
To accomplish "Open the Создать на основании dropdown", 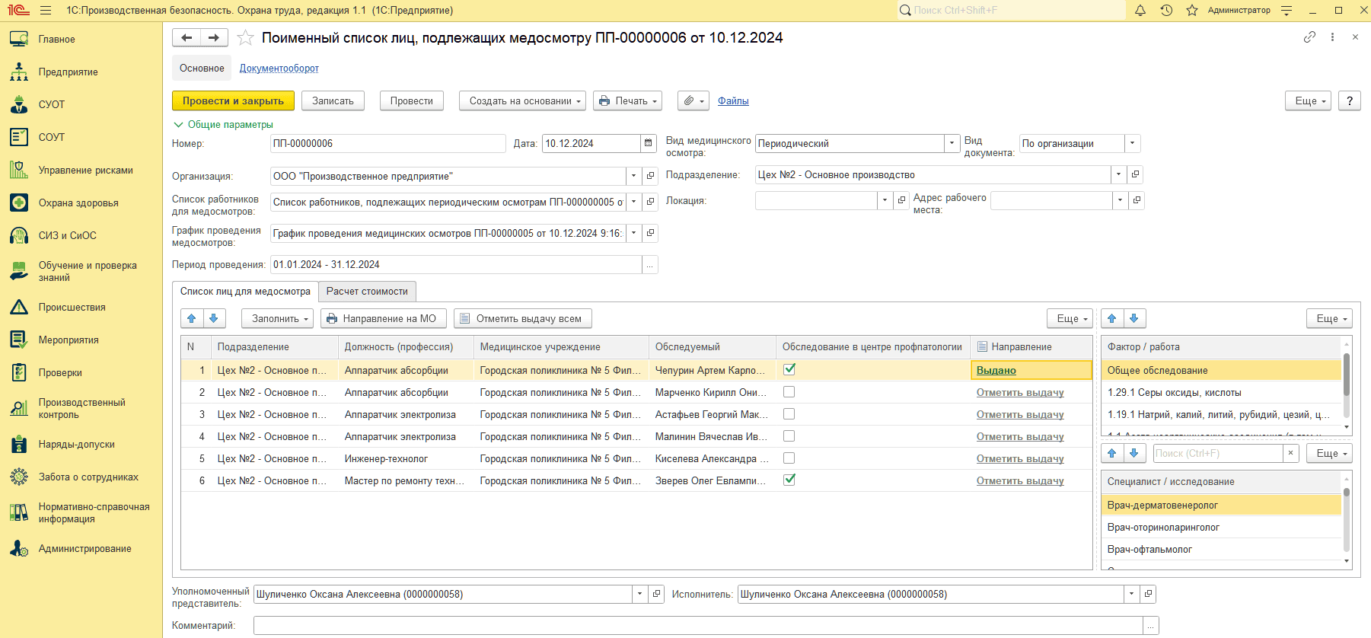I will [522, 100].
